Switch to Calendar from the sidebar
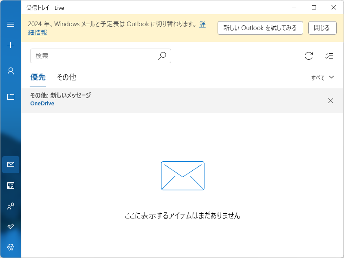The height and width of the screenshot is (258, 344). pos(10,185)
